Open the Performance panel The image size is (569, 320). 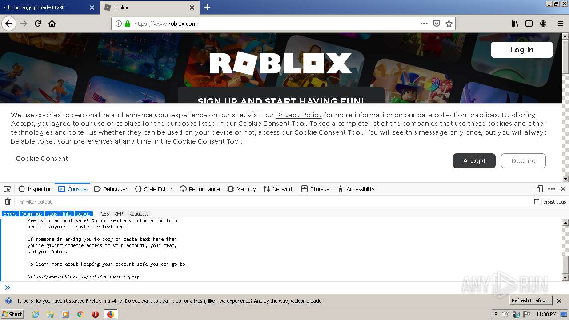point(200,189)
